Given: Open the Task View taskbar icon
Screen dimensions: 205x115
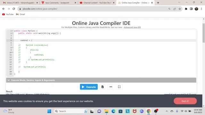Looking at the screenshot, I should coord(92,111).
